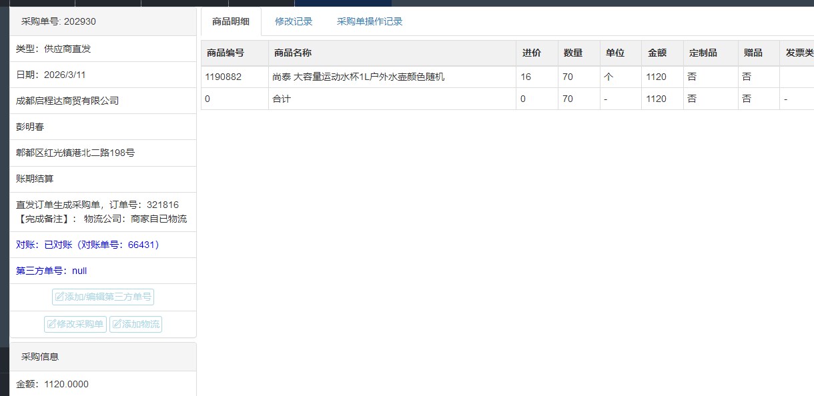Image resolution: width=814 pixels, height=396 pixels.
Task: Click the 赠品 column header
Action: click(753, 53)
